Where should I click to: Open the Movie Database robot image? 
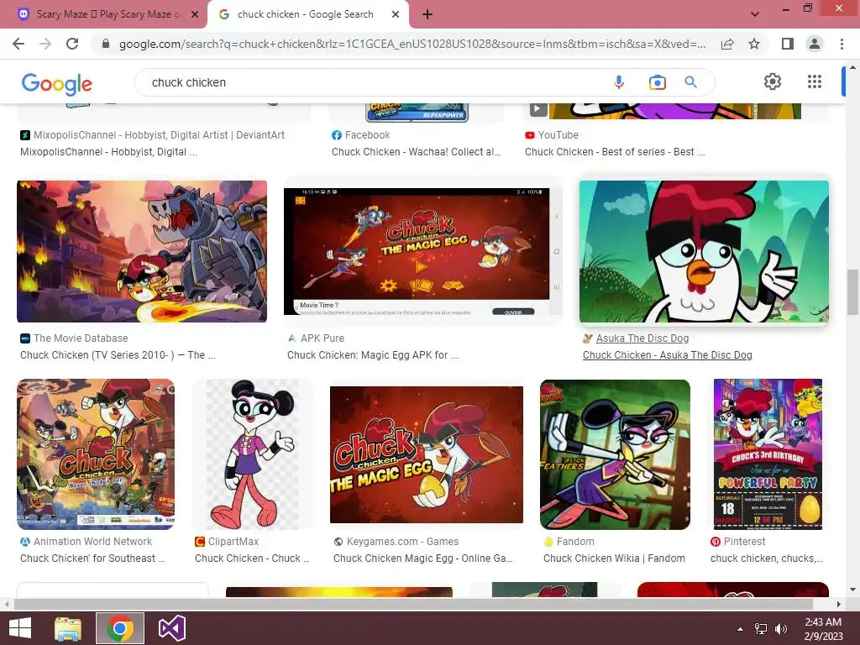[142, 251]
